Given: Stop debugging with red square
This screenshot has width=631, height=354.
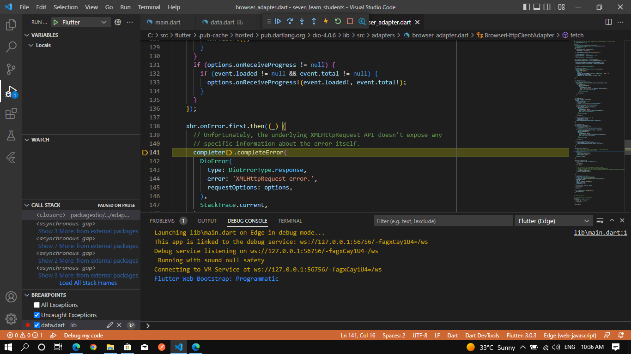Looking at the screenshot, I should pos(350,21).
